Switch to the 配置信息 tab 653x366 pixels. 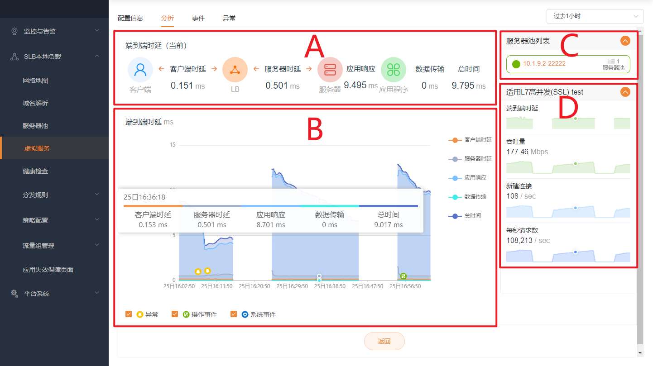tap(131, 18)
